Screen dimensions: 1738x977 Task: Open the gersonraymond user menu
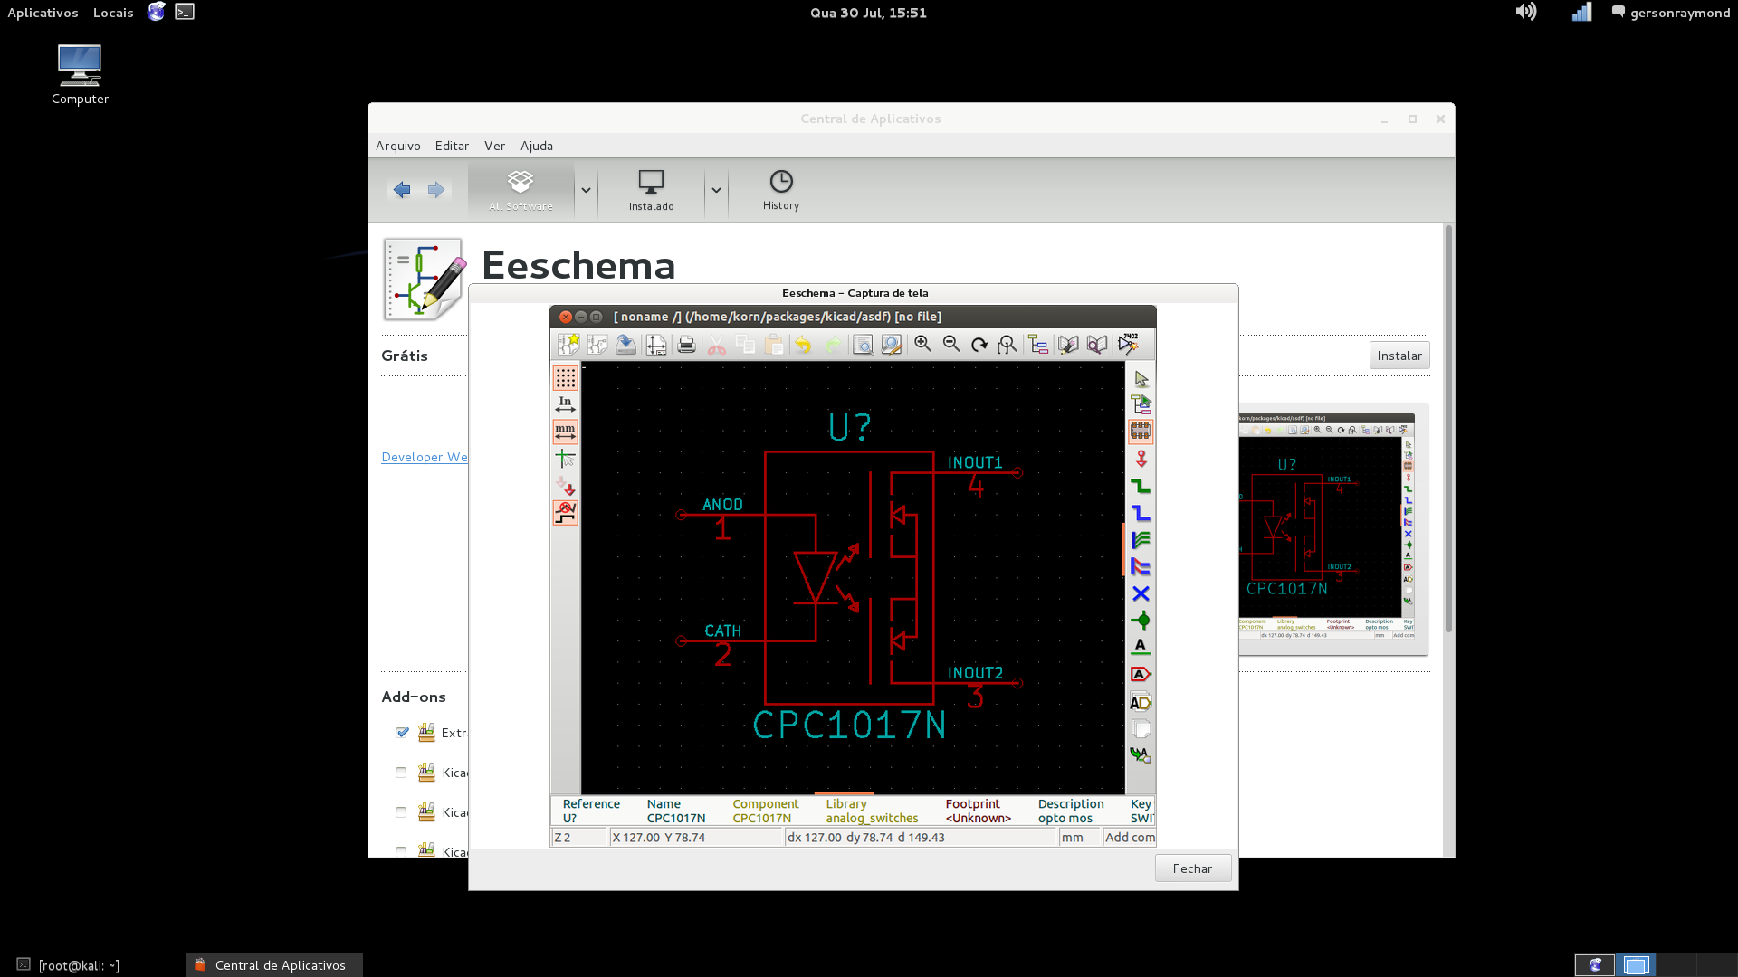coord(1671,13)
